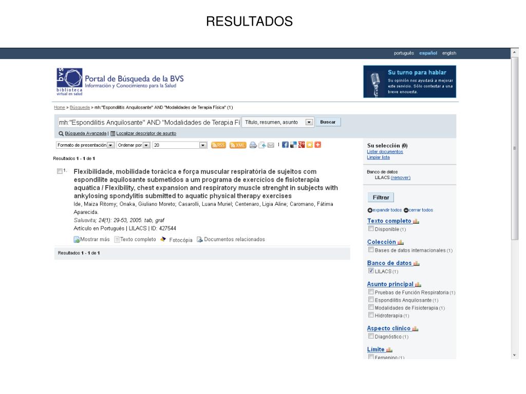The height and width of the screenshot is (394, 526).
Task: Click the cerrar todos minus icon
Action: click(406, 210)
